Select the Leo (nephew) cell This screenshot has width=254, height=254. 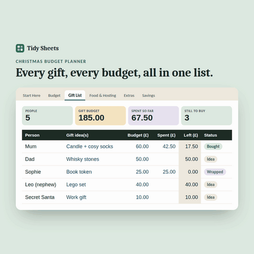[x=41, y=184]
